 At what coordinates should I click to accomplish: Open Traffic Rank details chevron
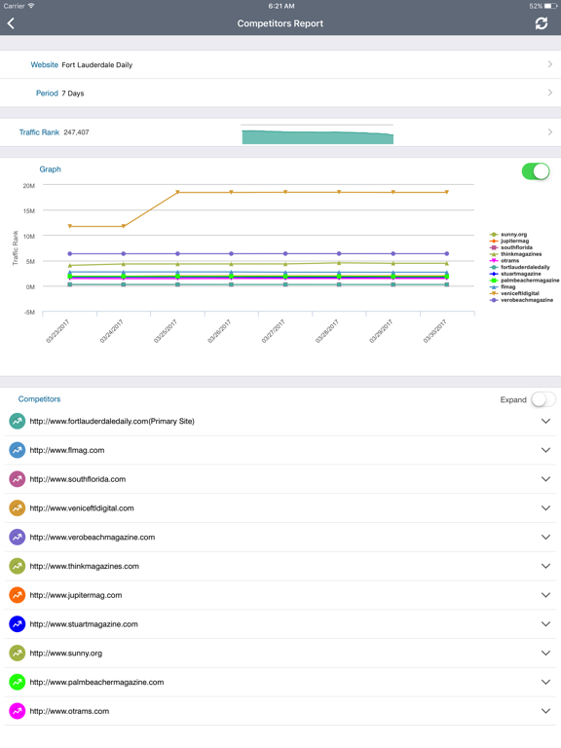(x=550, y=132)
